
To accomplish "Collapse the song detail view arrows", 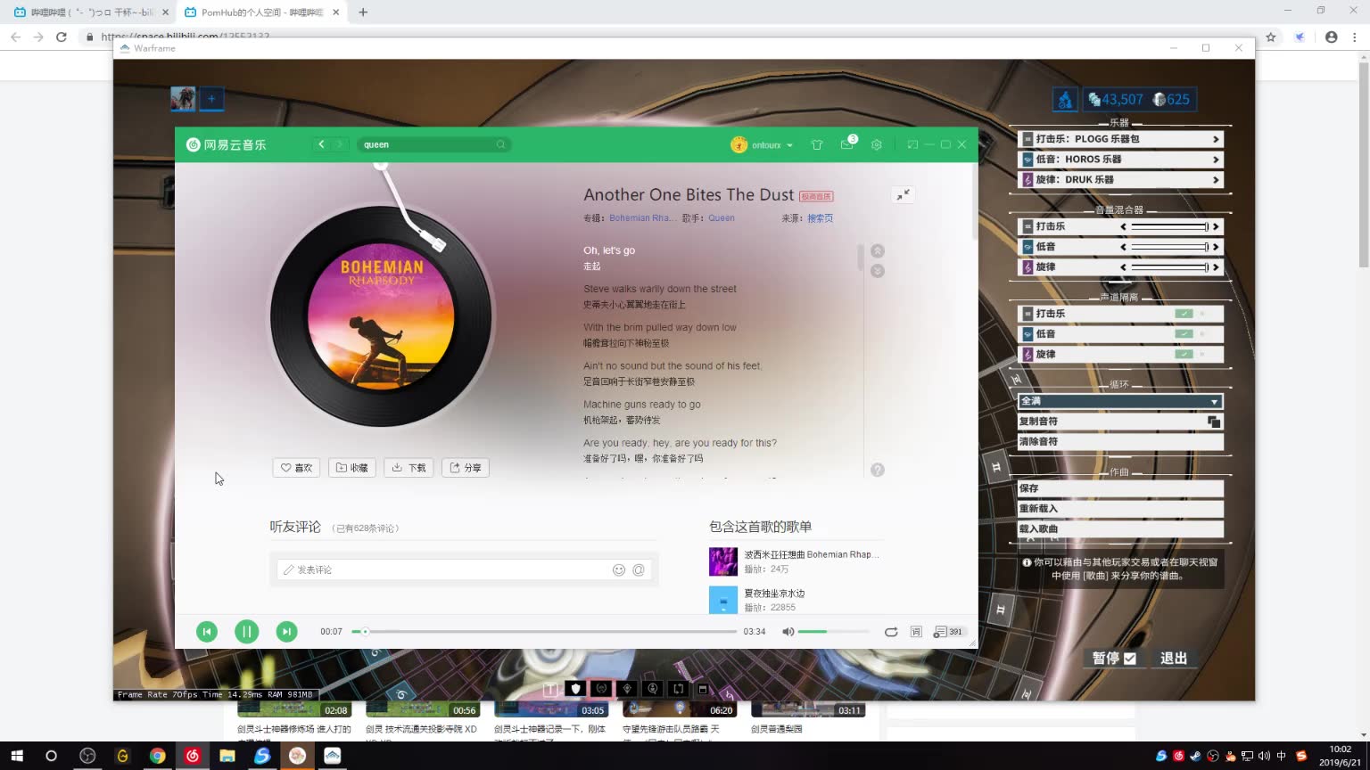I will tap(904, 194).
